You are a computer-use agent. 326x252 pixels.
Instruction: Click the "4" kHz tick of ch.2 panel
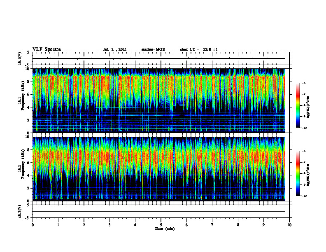point(29,175)
